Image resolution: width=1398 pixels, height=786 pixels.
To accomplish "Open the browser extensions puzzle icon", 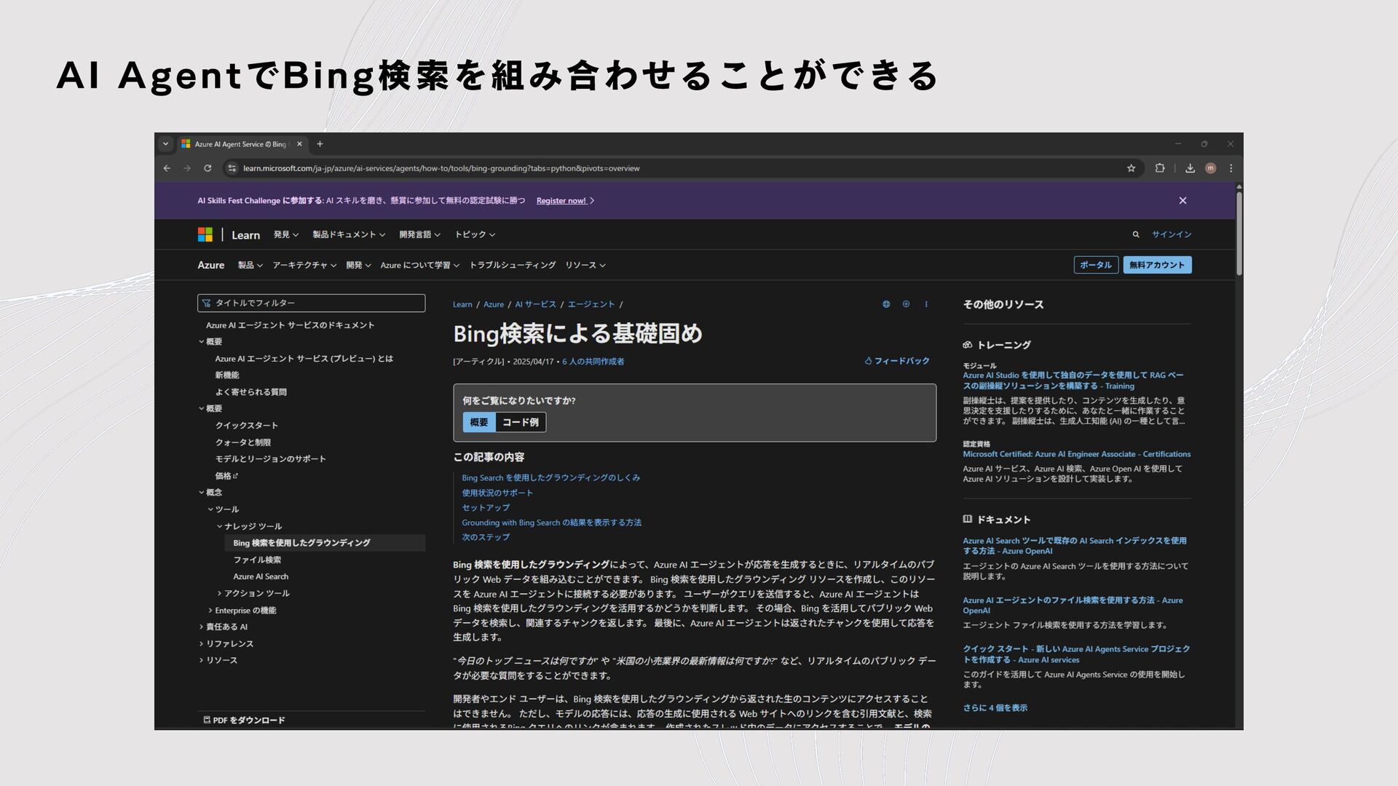I will (x=1160, y=168).
